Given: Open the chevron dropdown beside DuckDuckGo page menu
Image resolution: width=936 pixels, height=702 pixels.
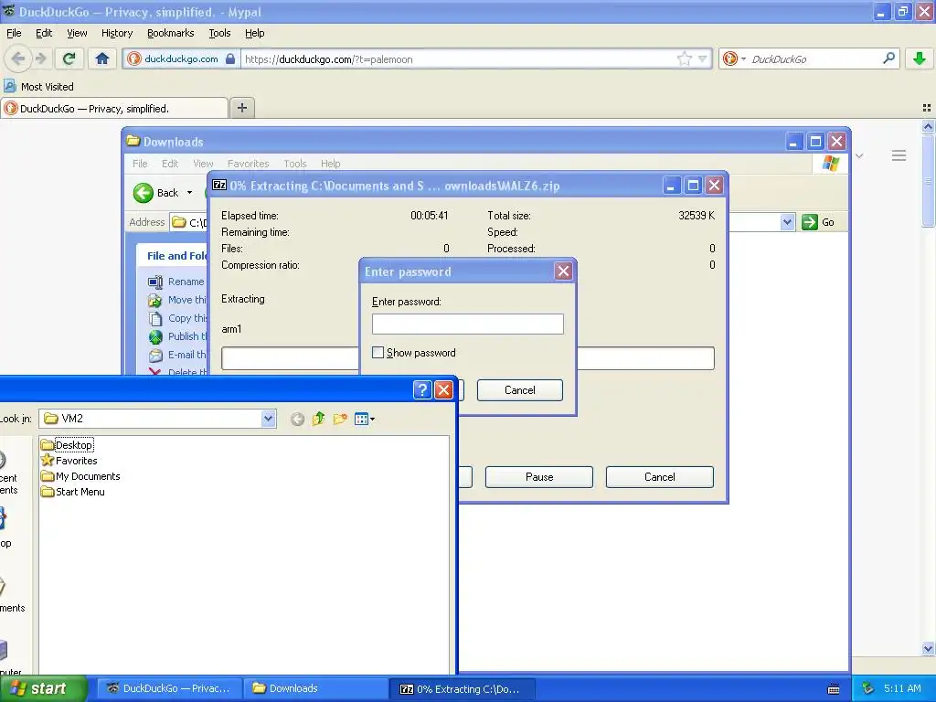Looking at the screenshot, I should (859, 155).
